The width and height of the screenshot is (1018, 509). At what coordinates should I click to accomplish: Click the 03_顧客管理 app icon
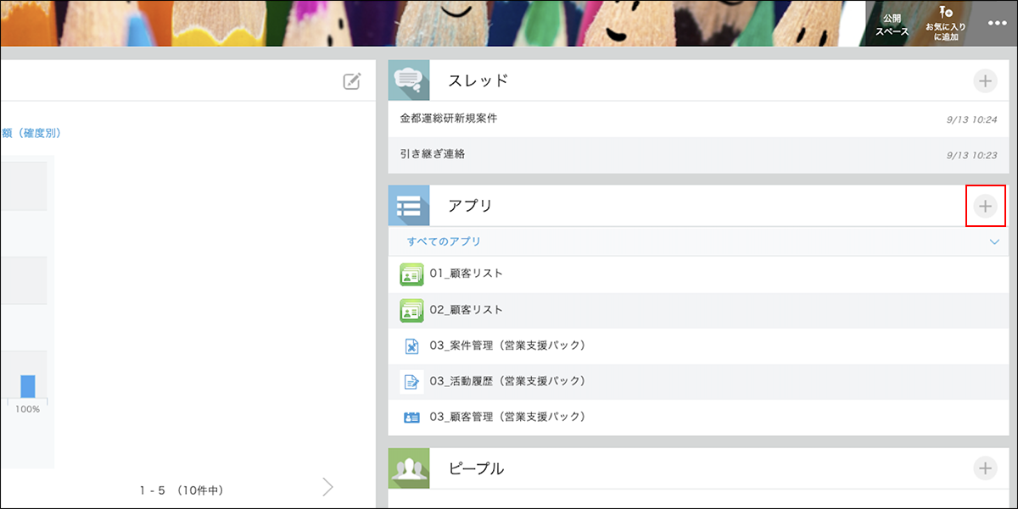point(411,417)
